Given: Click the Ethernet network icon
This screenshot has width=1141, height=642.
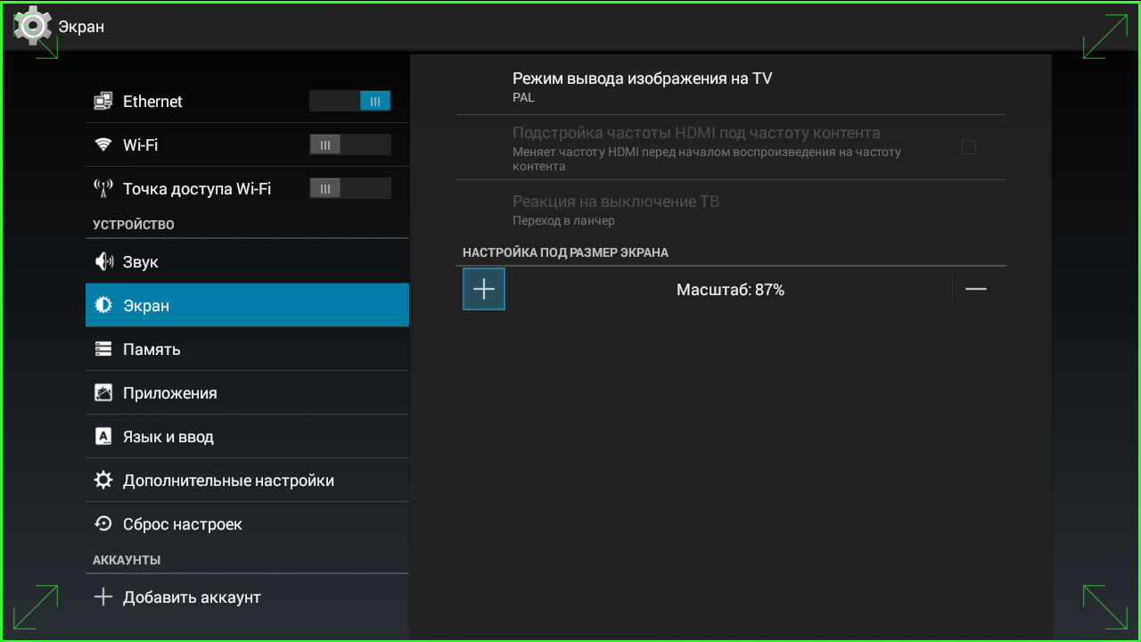Looking at the screenshot, I should coord(103,102).
